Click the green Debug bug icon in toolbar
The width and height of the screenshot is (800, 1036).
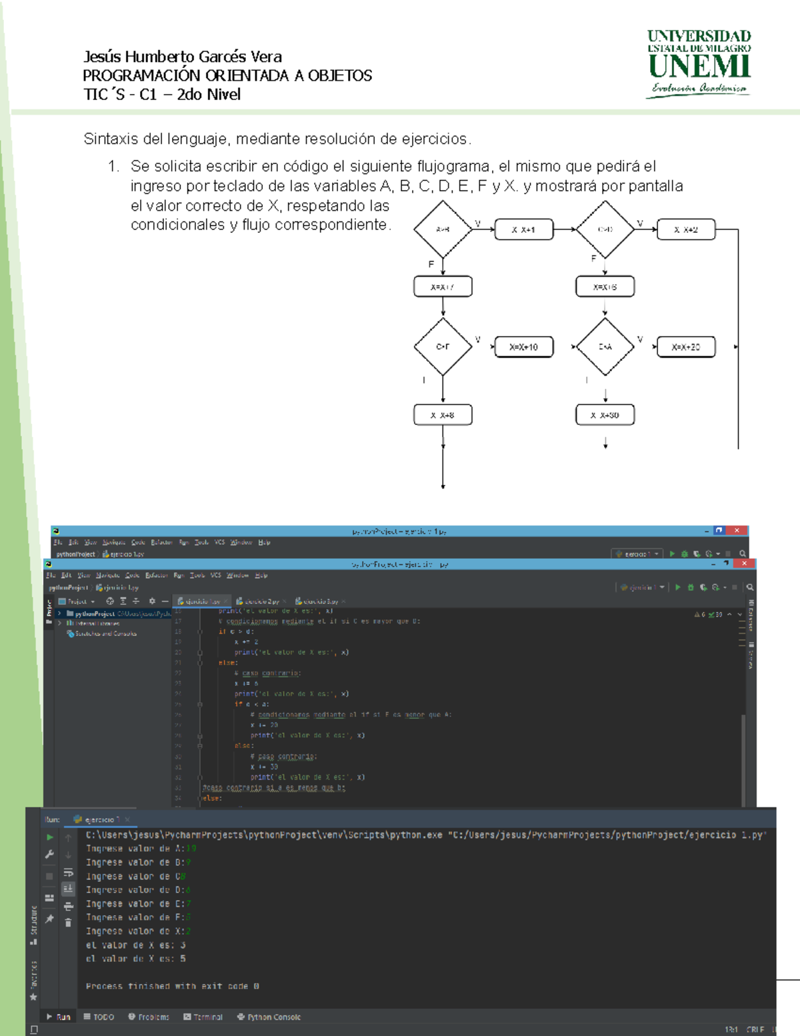pos(691,588)
